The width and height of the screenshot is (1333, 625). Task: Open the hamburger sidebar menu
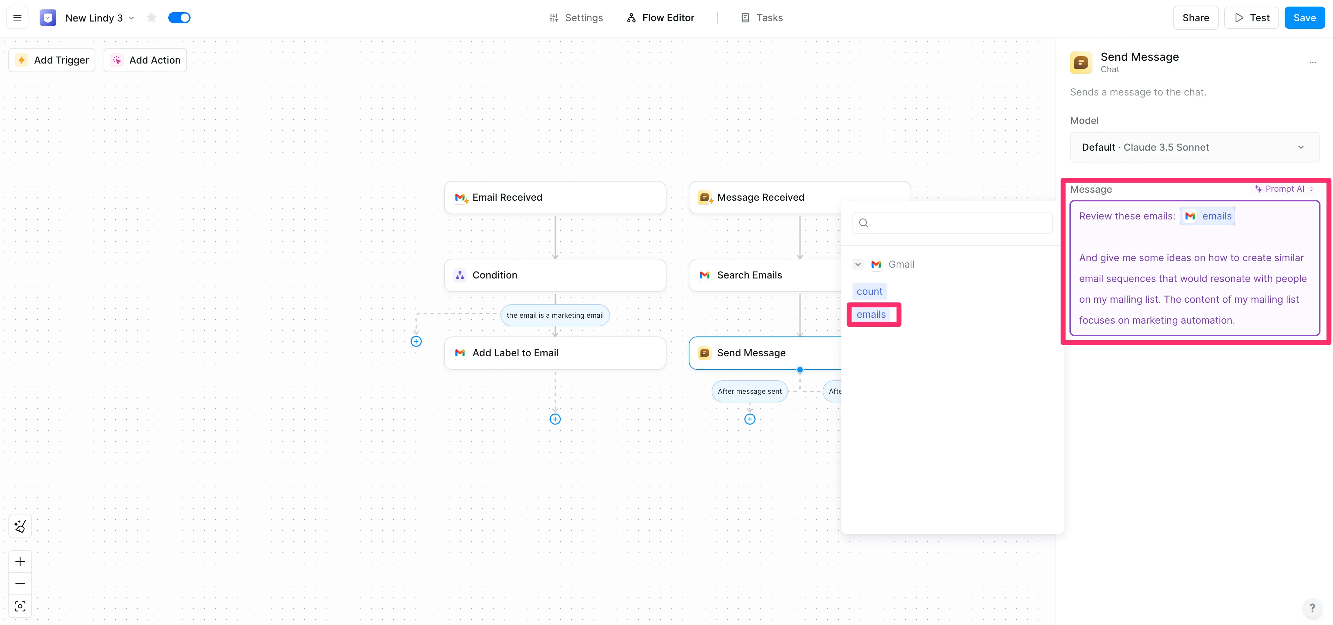tap(17, 18)
